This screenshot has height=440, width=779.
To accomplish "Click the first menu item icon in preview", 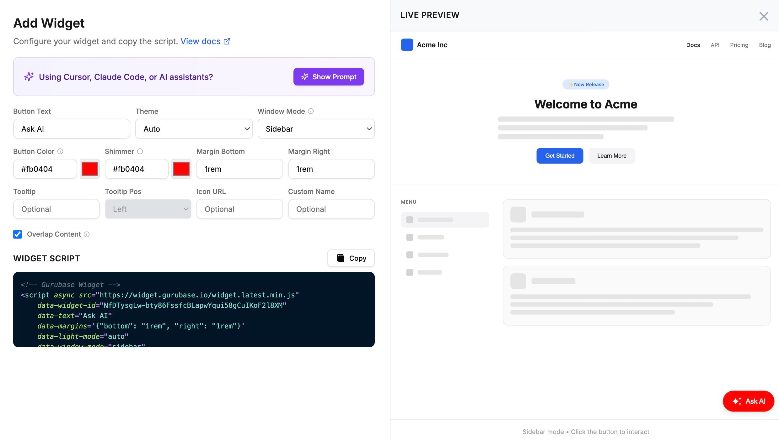I will click(410, 220).
